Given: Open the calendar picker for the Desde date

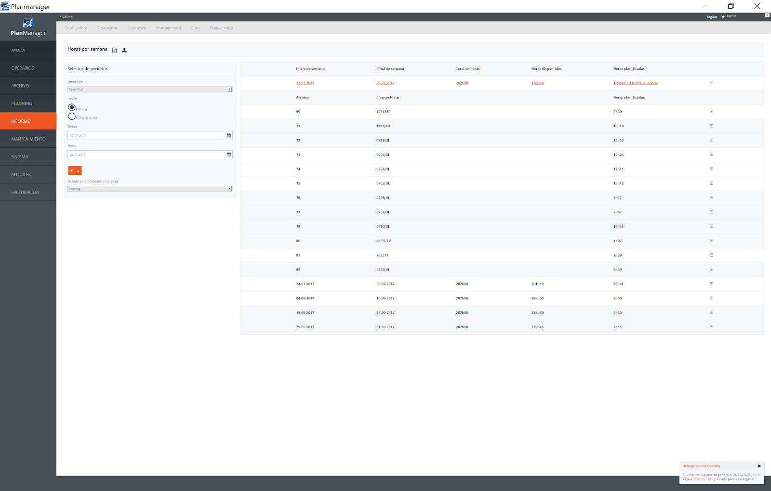Looking at the screenshot, I should [229, 135].
